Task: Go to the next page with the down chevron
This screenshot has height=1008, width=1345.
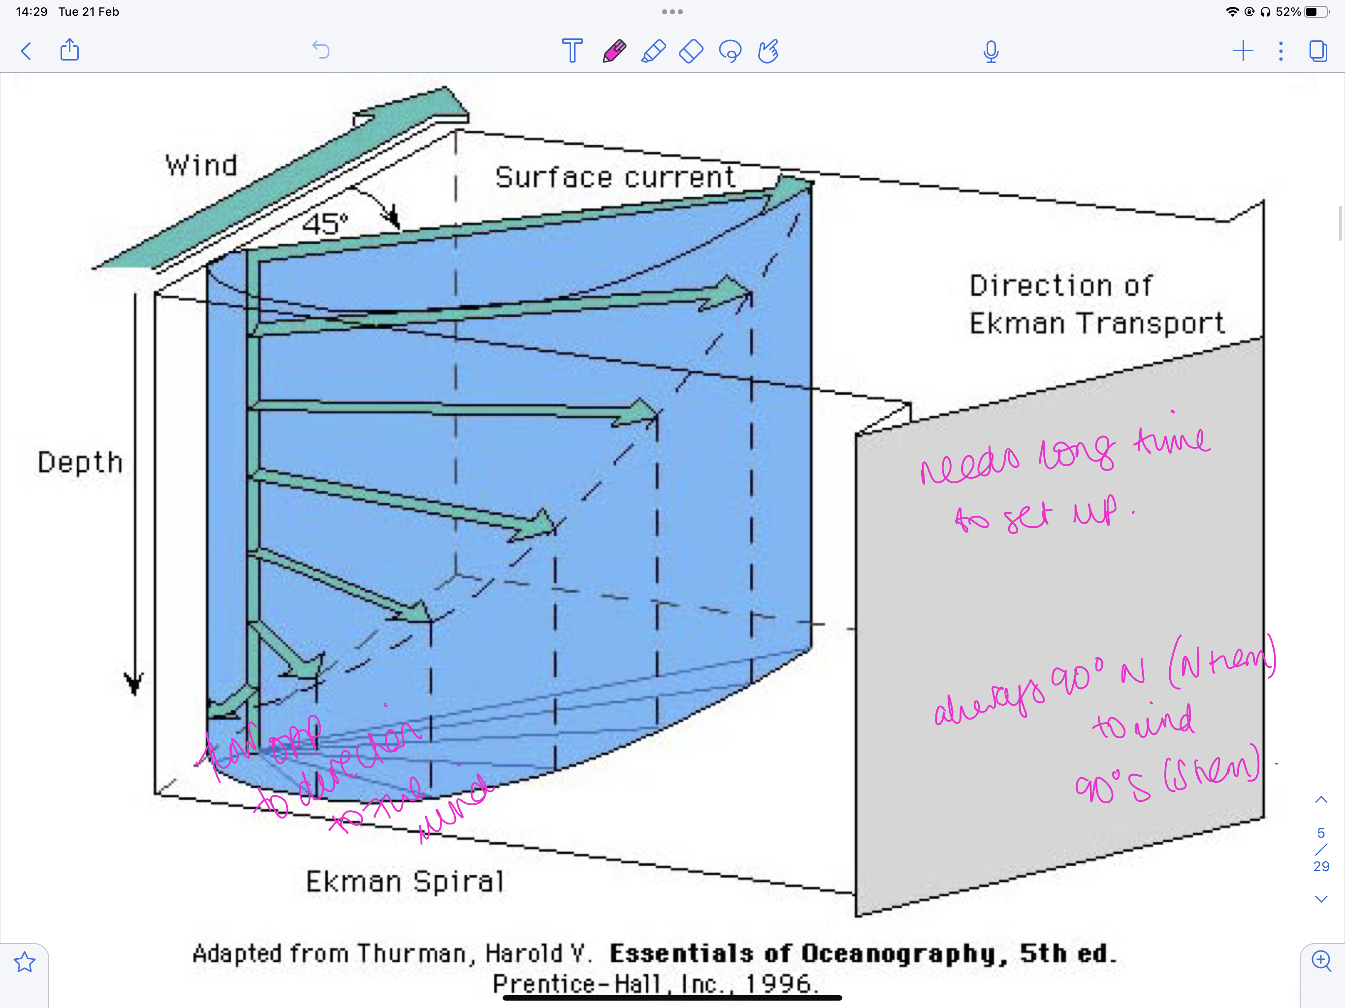Action: coord(1321,899)
